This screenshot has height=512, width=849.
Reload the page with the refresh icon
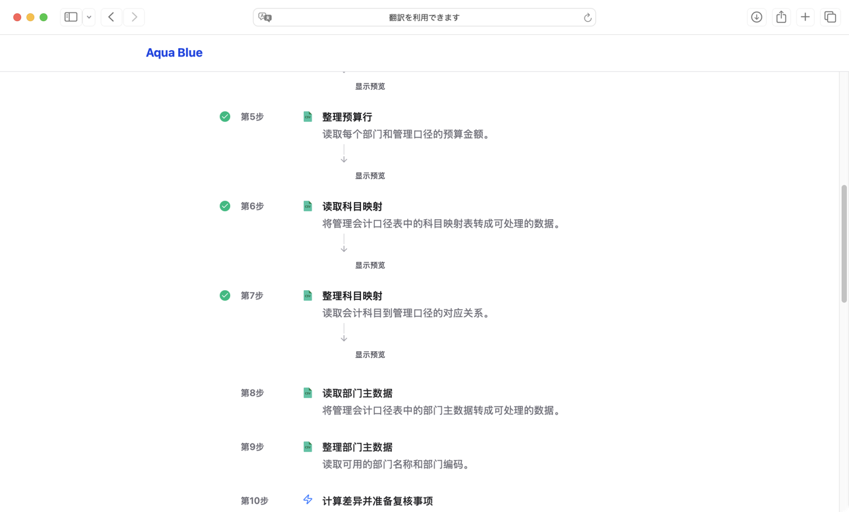pos(587,18)
